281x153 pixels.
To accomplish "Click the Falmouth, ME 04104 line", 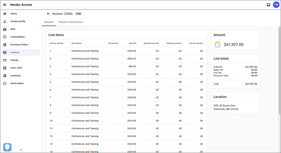I will [226, 109].
